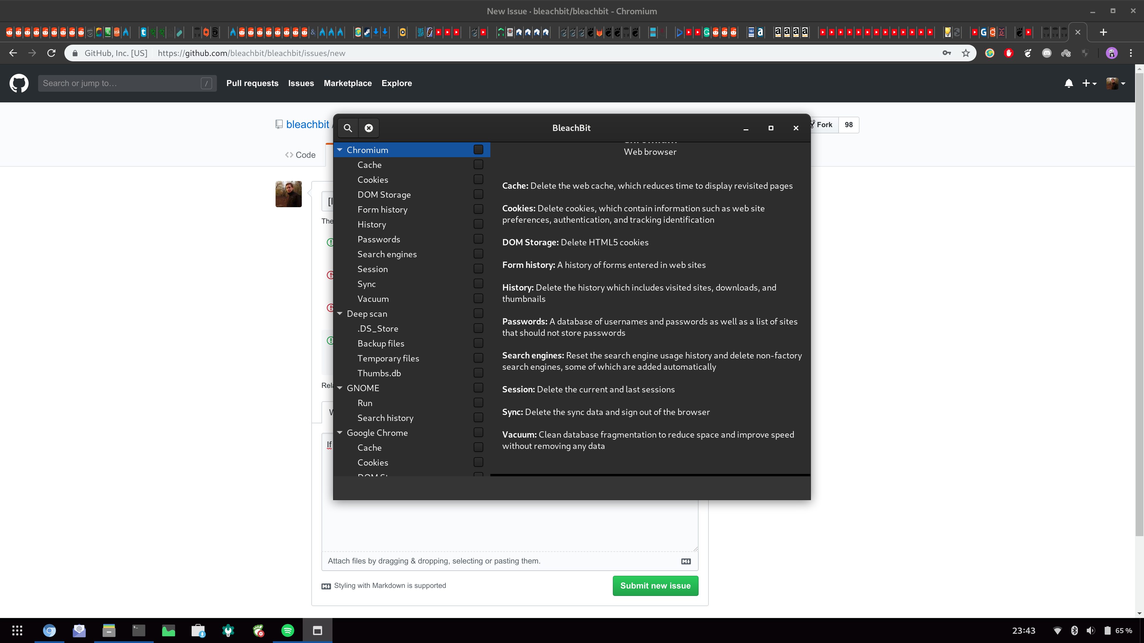Open the applications grid in the taskbar

(17, 630)
